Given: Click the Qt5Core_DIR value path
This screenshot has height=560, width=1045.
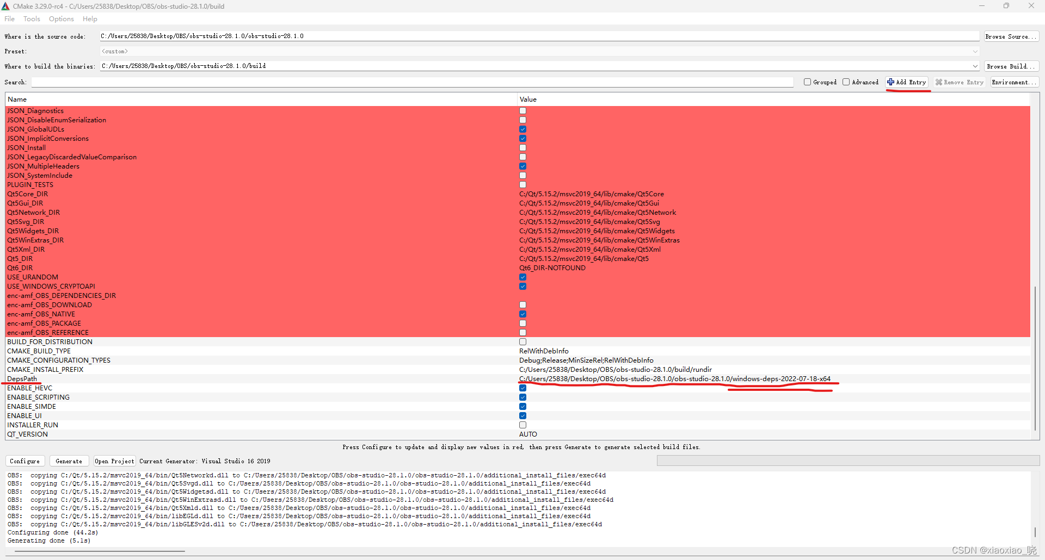Looking at the screenshot, I should click(592, 194).
